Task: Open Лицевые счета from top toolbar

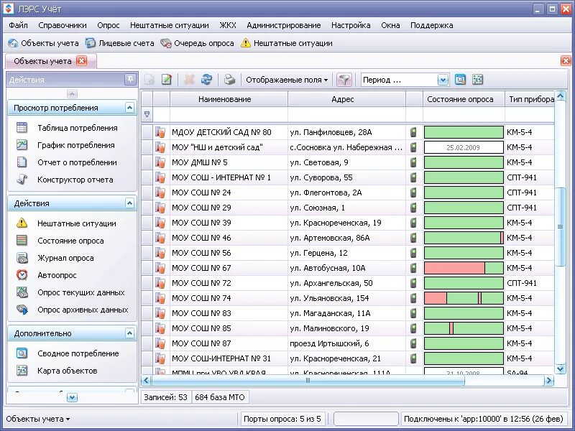Action: click(119, 43)
